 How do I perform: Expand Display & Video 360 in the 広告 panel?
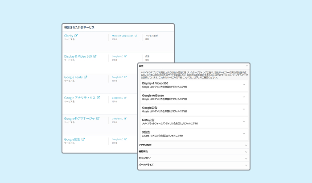(244, 84)
